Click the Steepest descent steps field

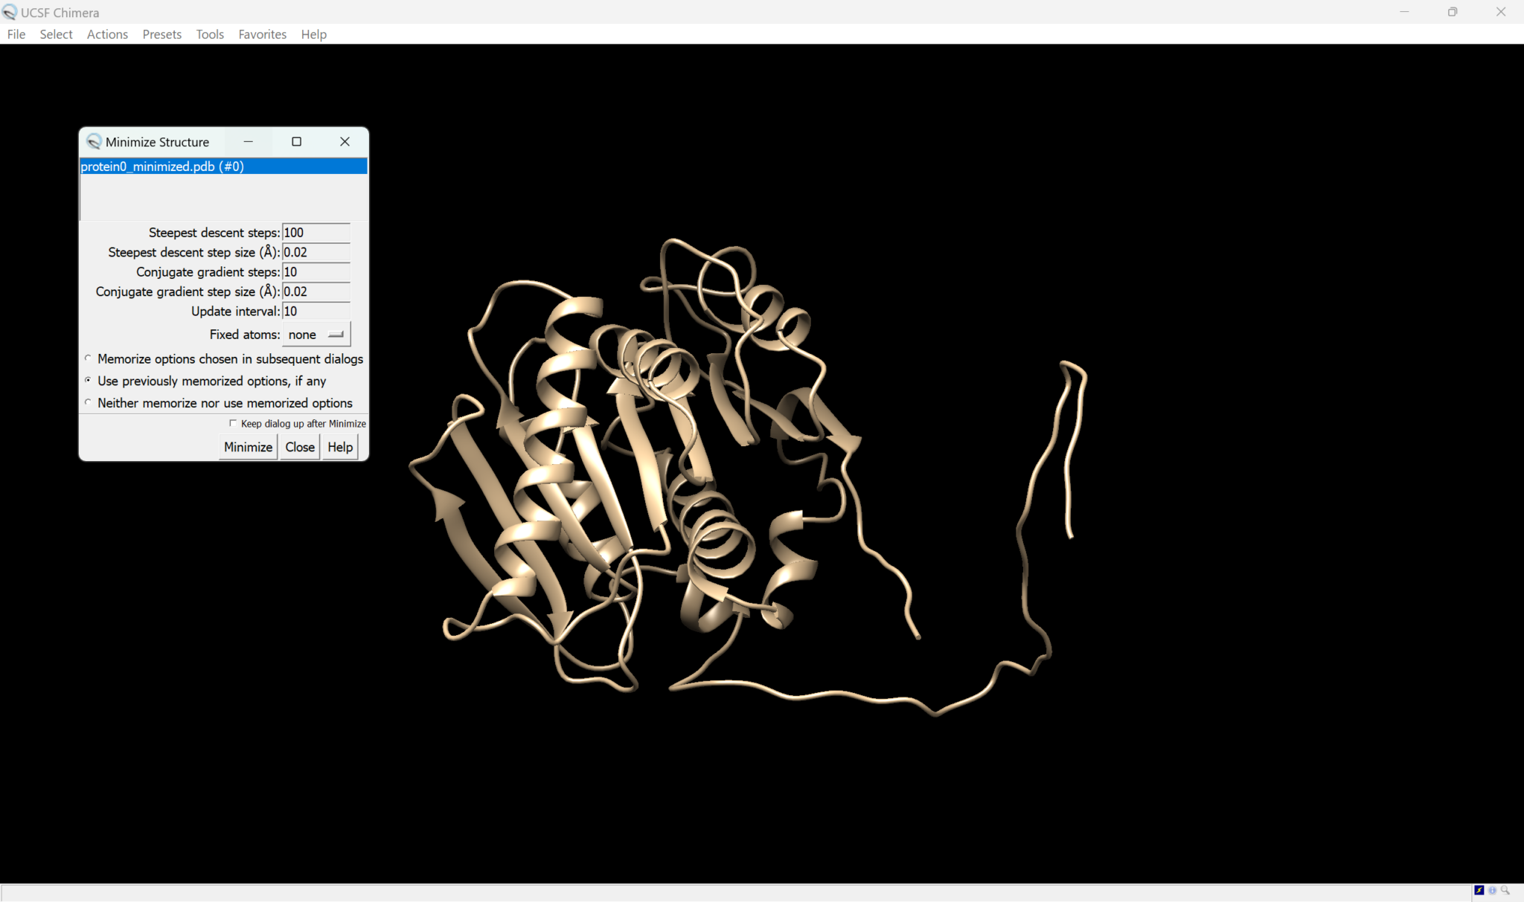pos(316,233)
